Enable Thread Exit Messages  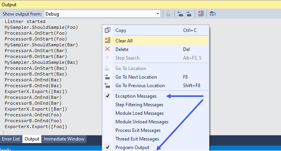pyautogui.click(x=137, y=139)
